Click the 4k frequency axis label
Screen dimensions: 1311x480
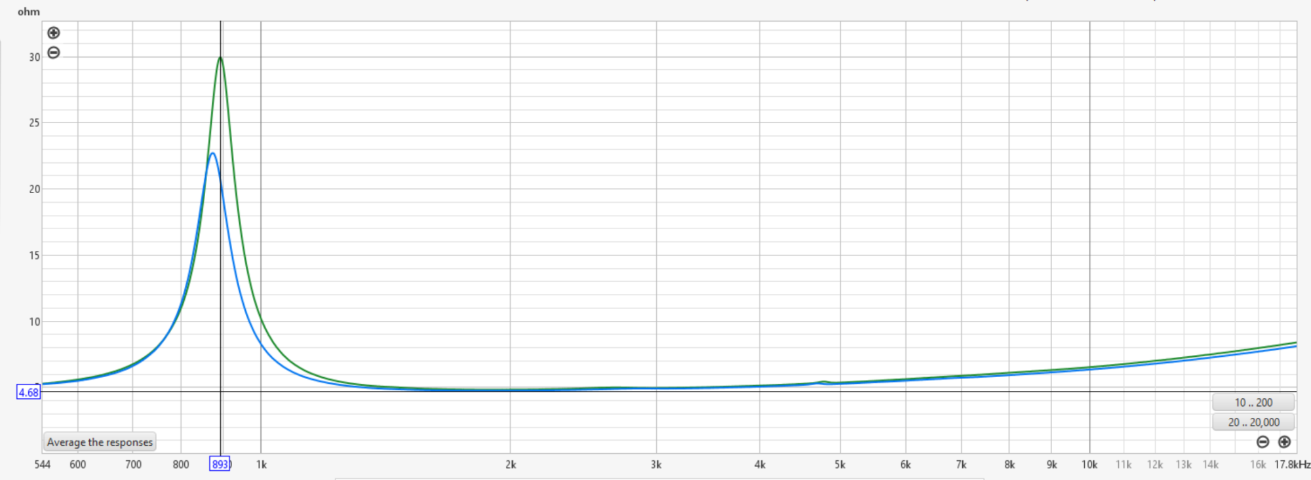[x=760, y=464]
